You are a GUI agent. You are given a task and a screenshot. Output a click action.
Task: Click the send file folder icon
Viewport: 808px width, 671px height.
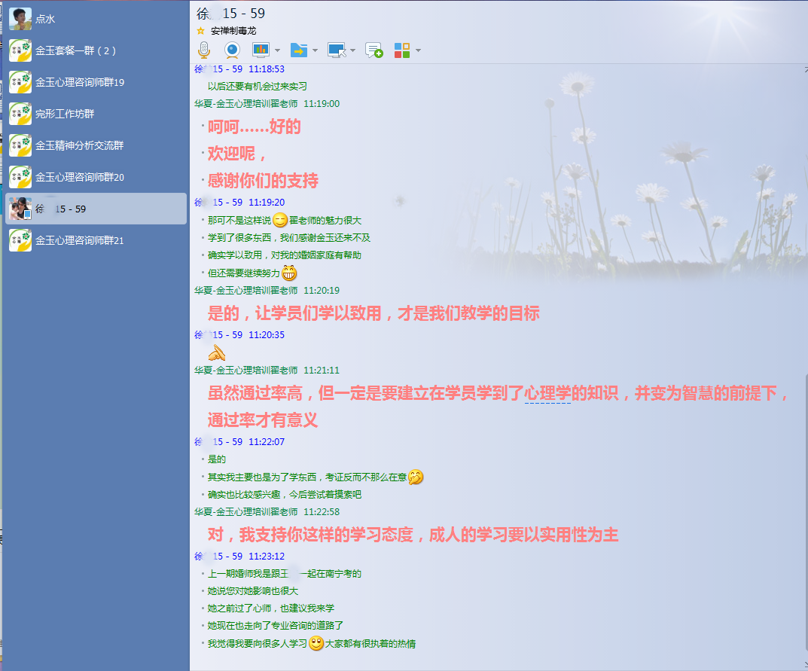[x=299, y=50]
